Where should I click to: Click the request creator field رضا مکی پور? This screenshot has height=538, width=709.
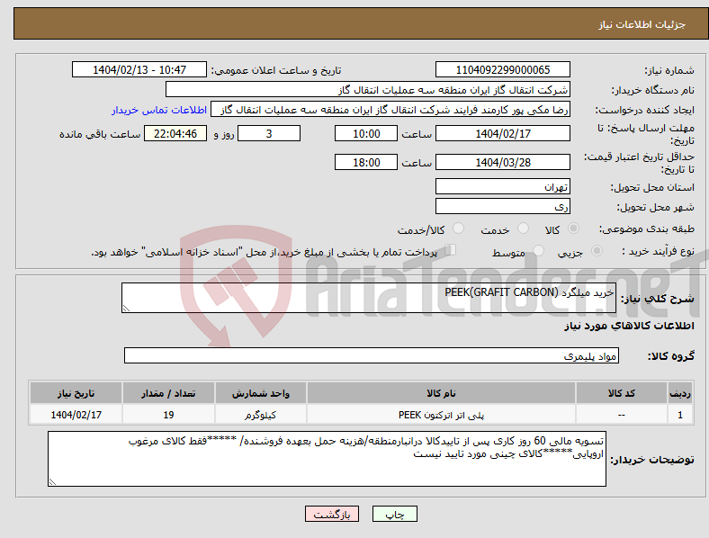[390, 110]
